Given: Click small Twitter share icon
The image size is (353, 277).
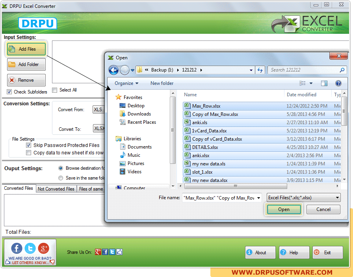Looking at the screenshot, I should (112, 252).
